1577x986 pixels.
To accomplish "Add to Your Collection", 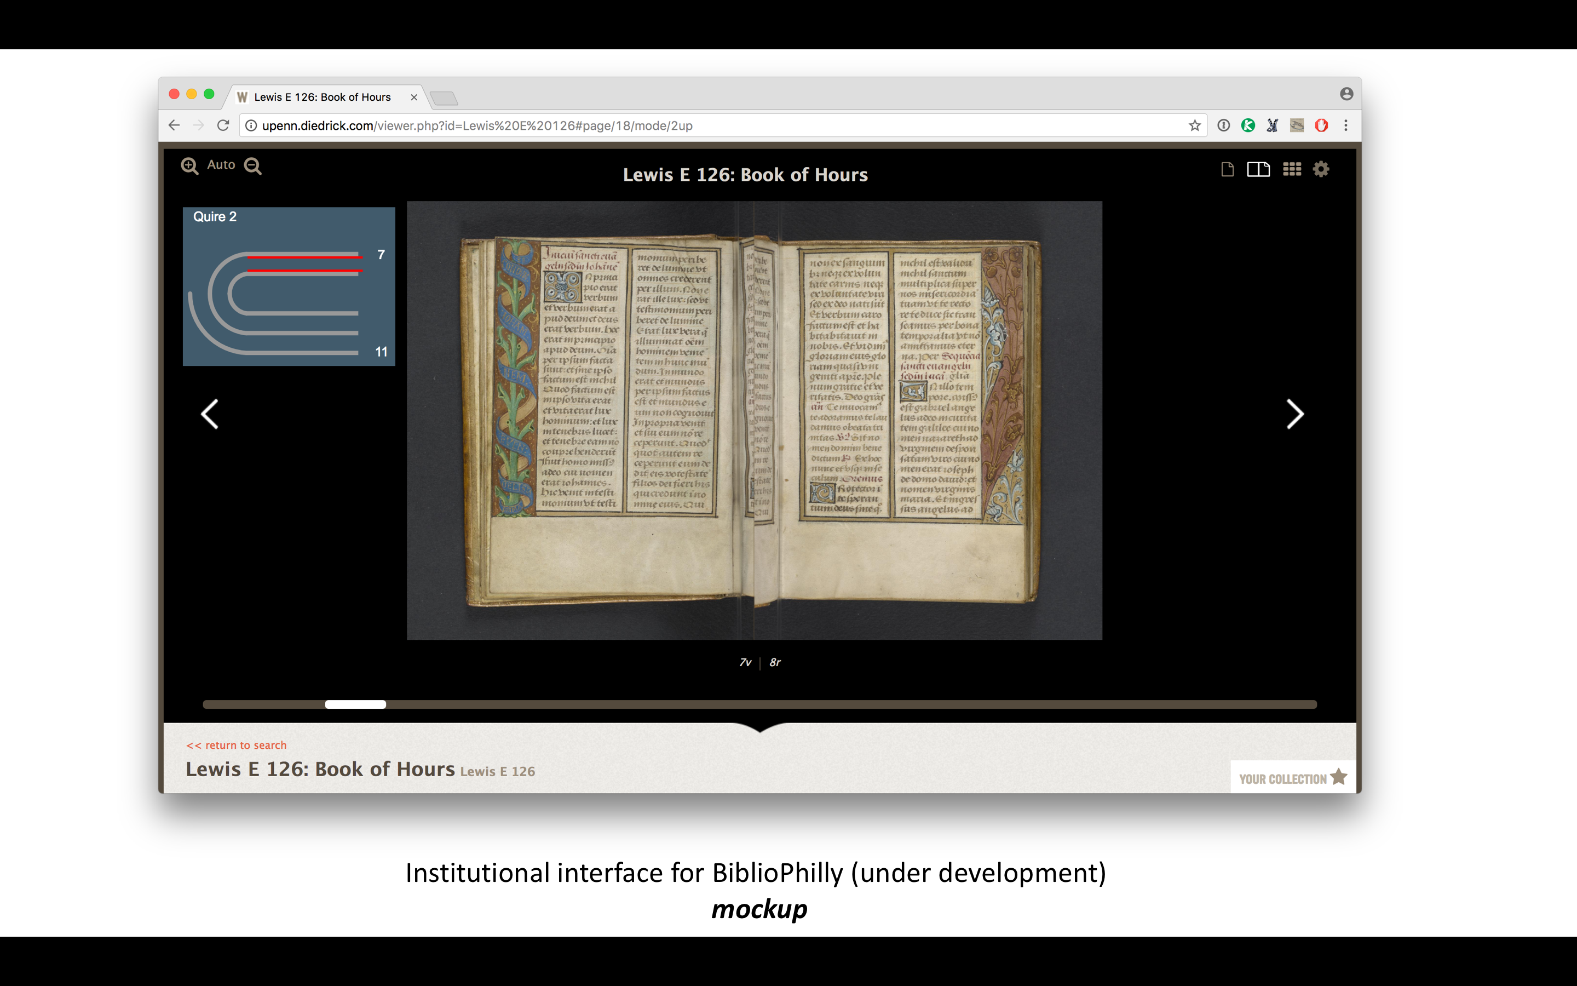I will 1292,777.
